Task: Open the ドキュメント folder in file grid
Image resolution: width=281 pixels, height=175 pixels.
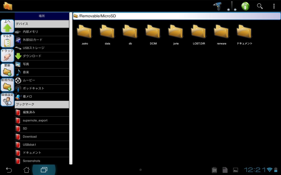Action: (245, 35)
